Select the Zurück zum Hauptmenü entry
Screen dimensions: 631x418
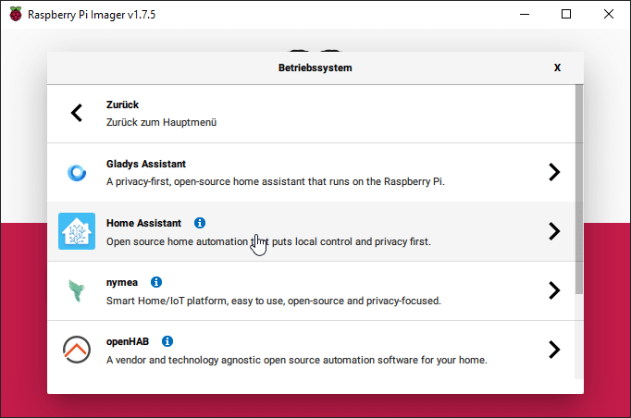click(162, 121)
